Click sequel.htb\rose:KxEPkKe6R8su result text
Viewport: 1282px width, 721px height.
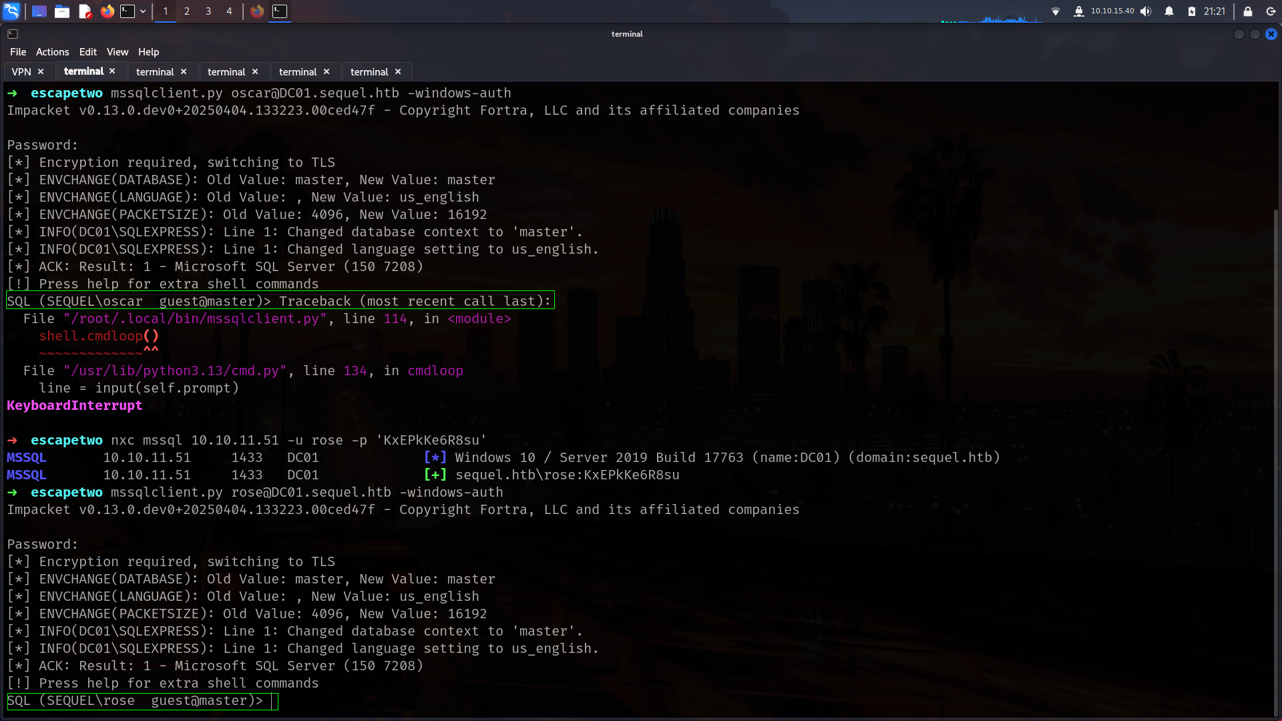pyautogui.click(x=568, y=475)
